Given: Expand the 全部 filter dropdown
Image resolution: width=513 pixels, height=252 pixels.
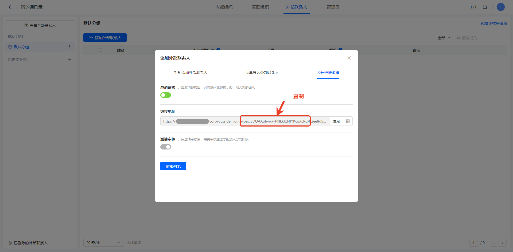Looking at the screenshot, I should (444, 38).
